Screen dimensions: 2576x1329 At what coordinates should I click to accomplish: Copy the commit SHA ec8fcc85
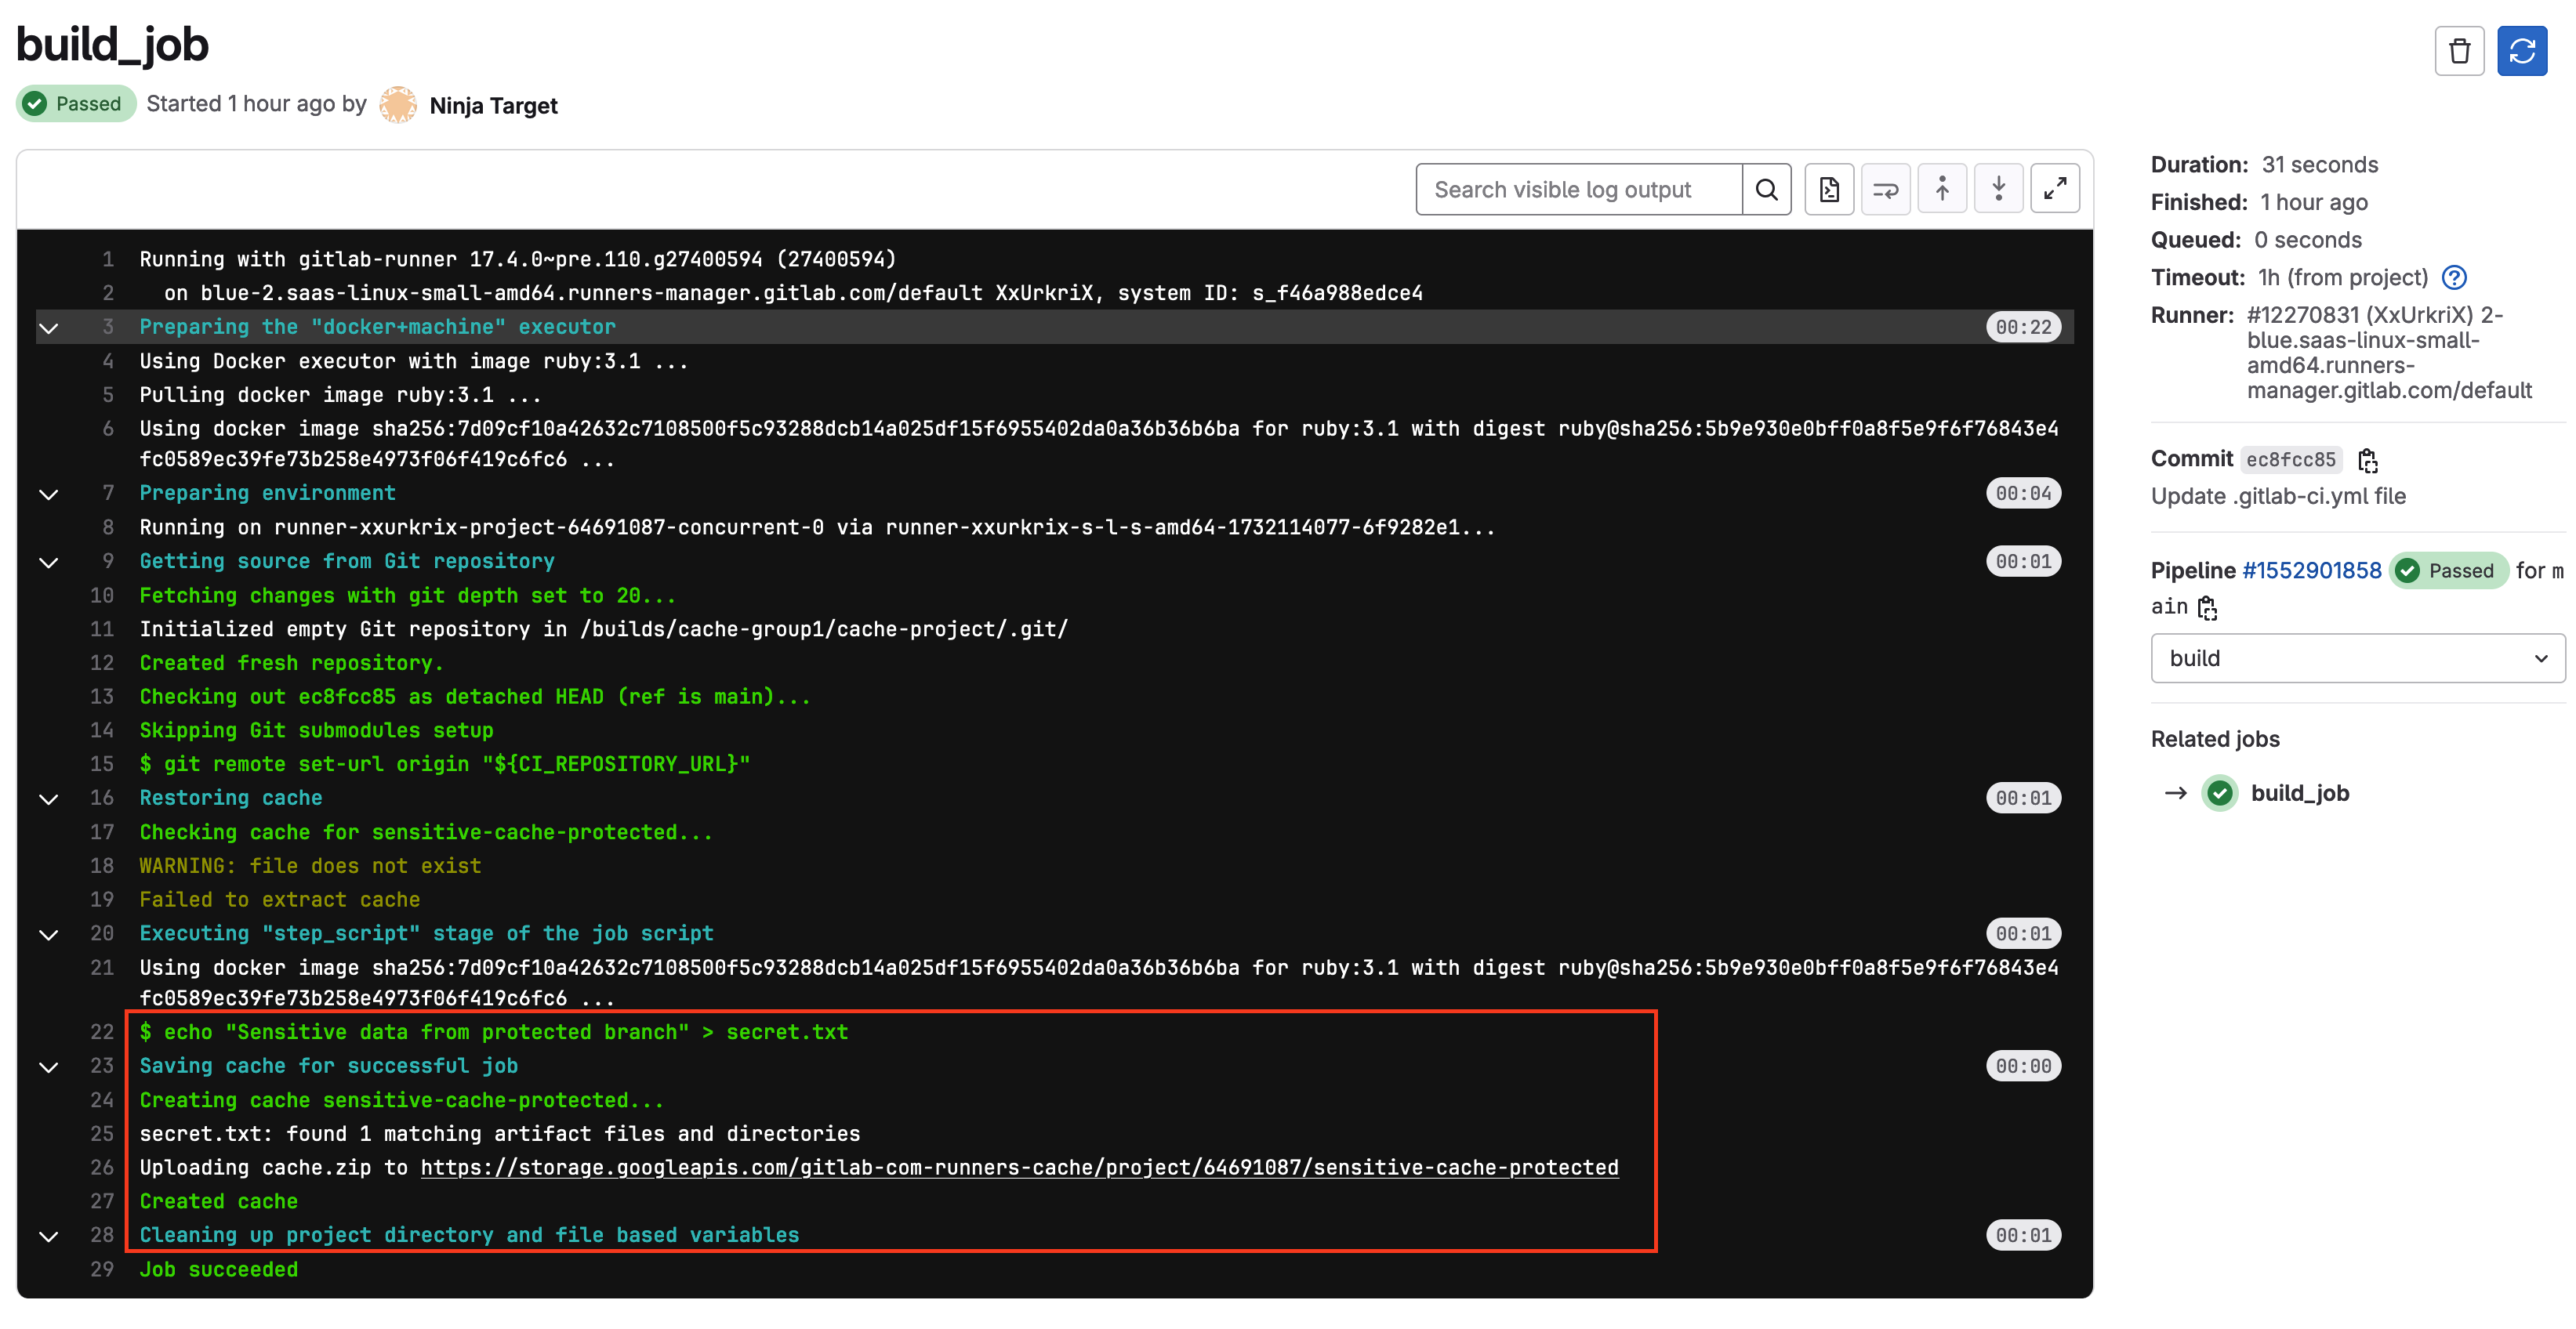click(2367, 460)
